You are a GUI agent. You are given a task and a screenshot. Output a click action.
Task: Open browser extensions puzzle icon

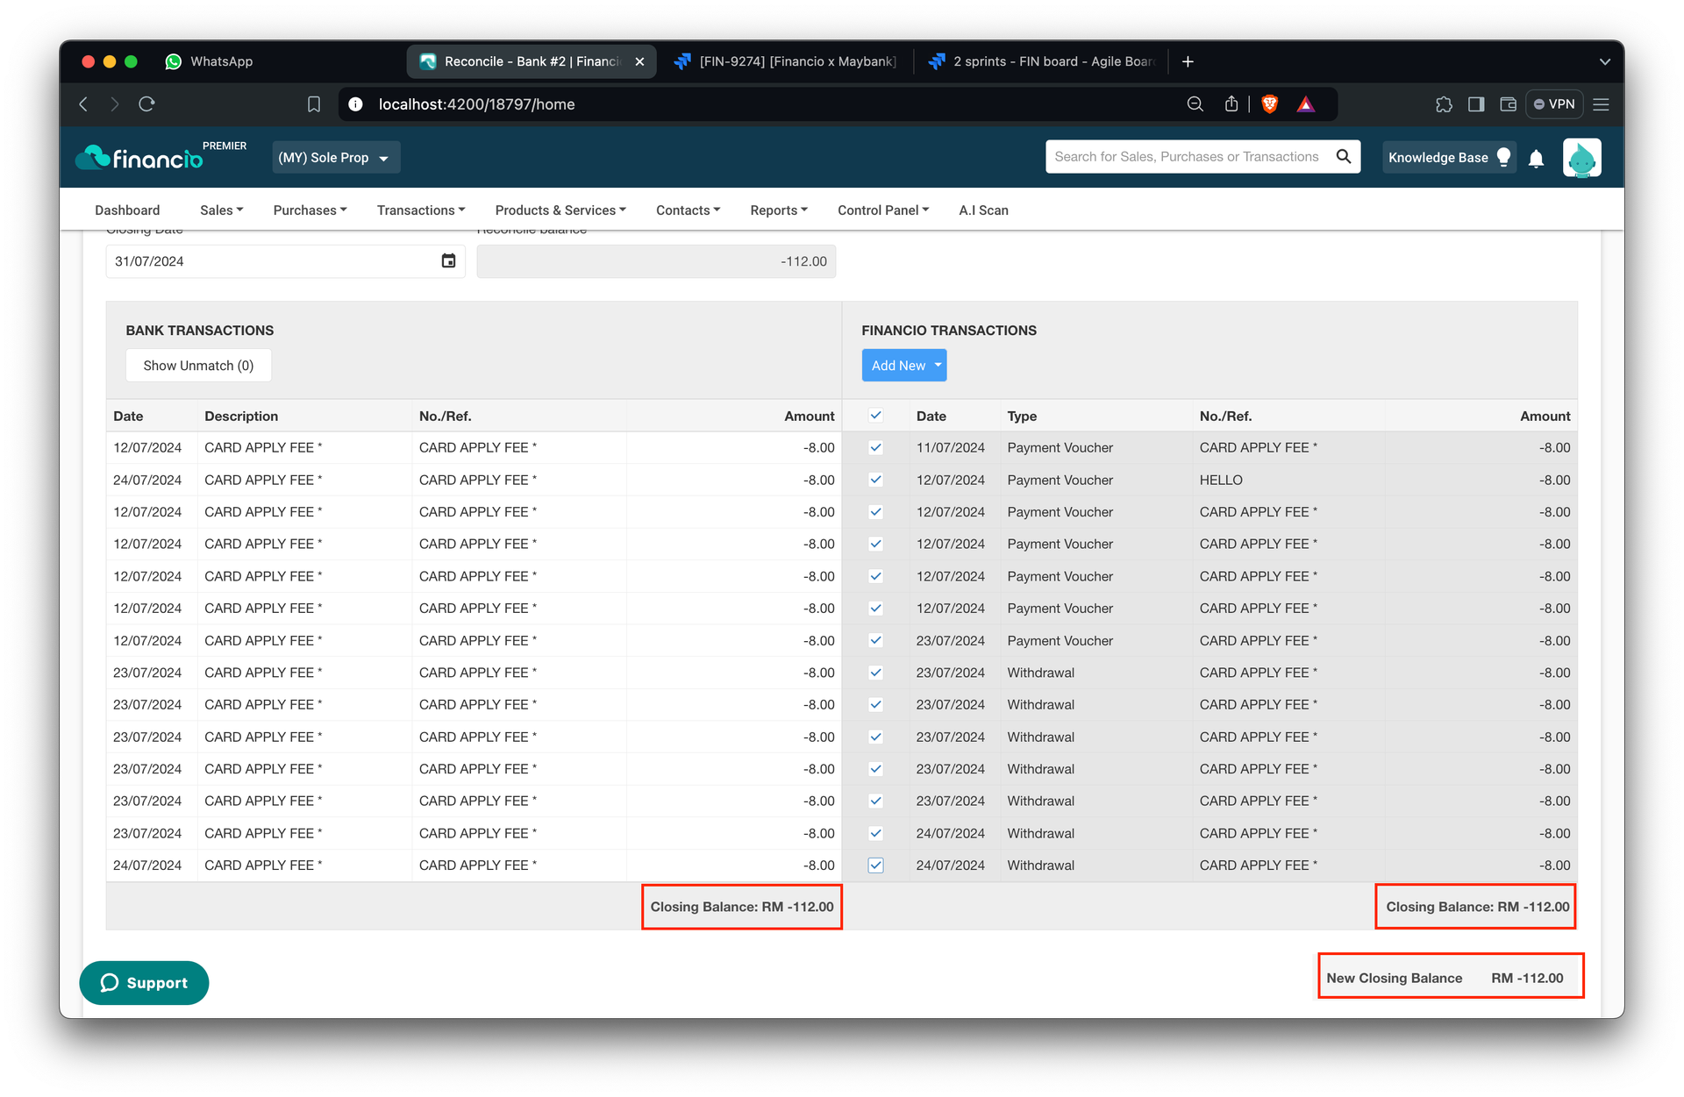(x=1444, y=104)
